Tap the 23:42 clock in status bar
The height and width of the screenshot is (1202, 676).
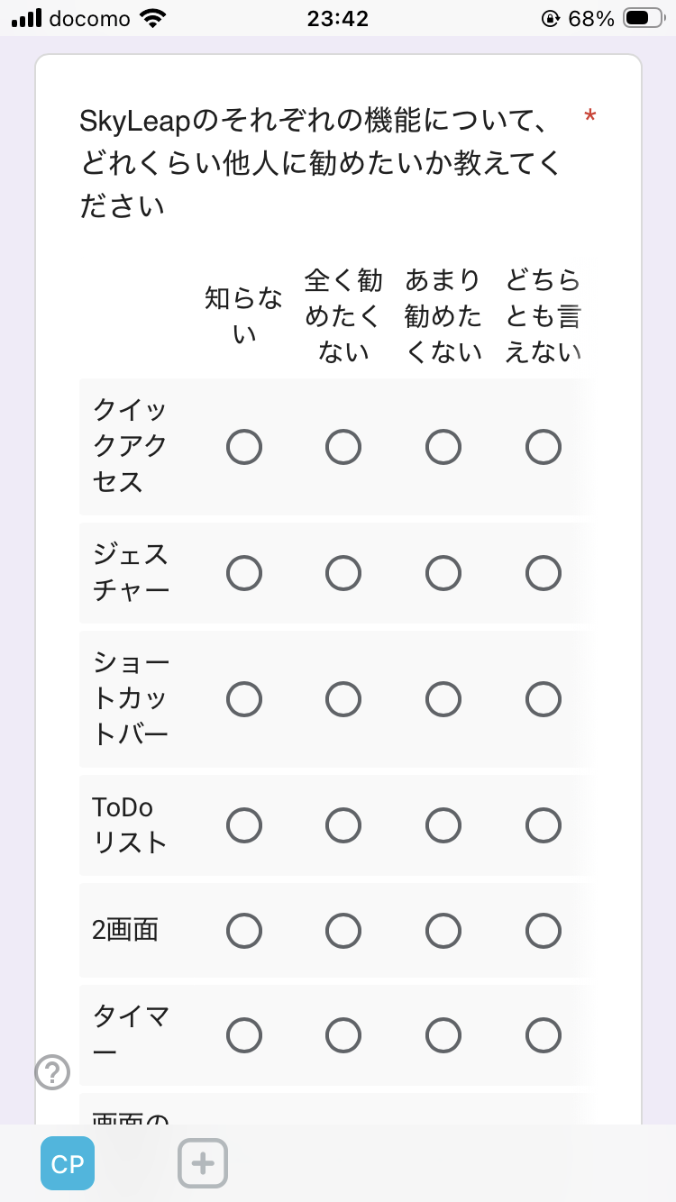point(337,18)
